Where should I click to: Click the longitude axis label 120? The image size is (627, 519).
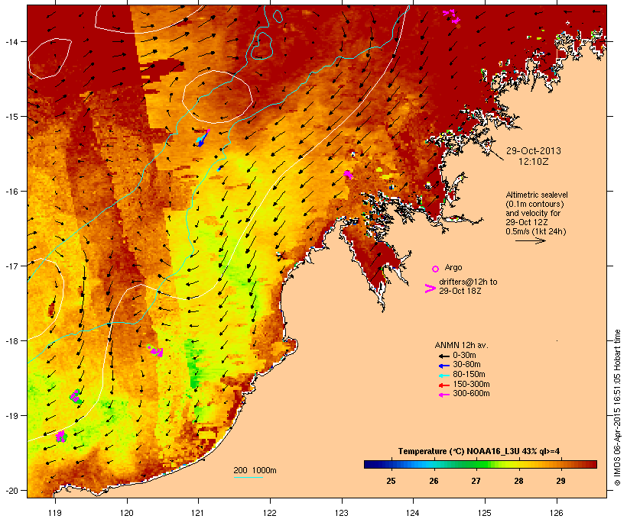point(127,513)
